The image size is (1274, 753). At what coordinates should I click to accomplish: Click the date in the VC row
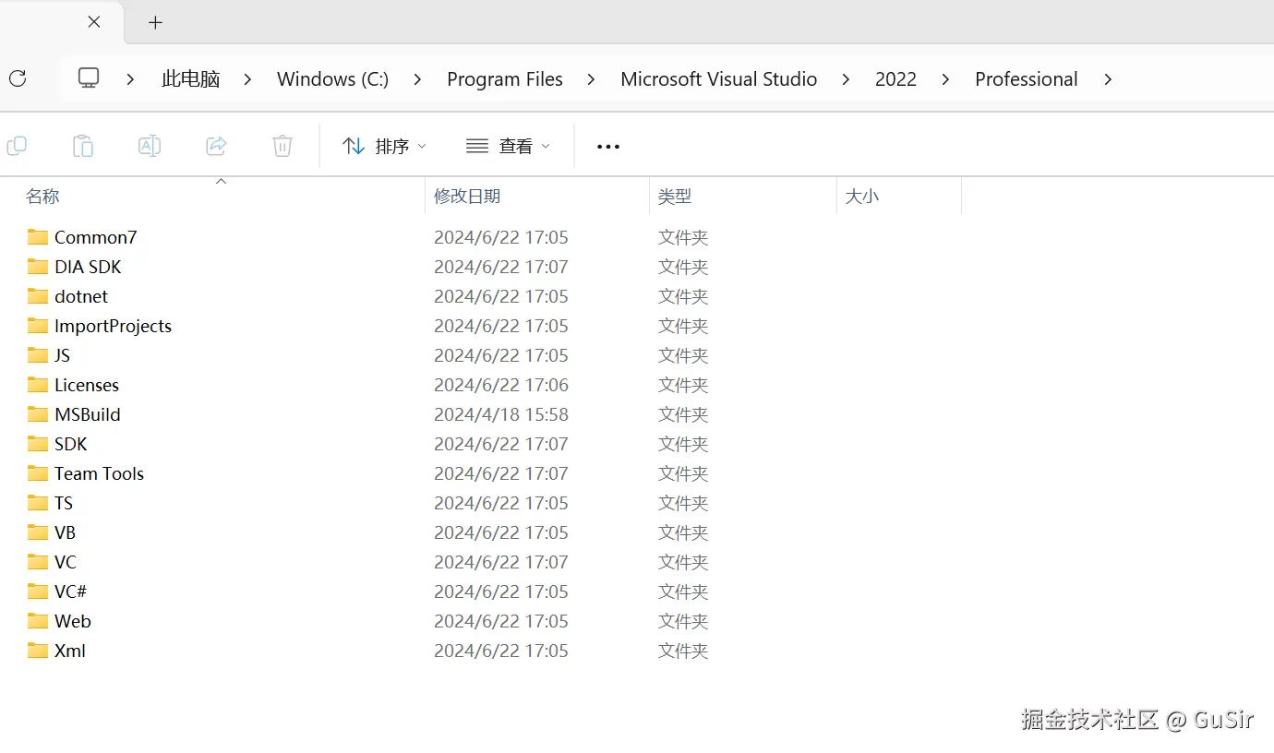501,562
